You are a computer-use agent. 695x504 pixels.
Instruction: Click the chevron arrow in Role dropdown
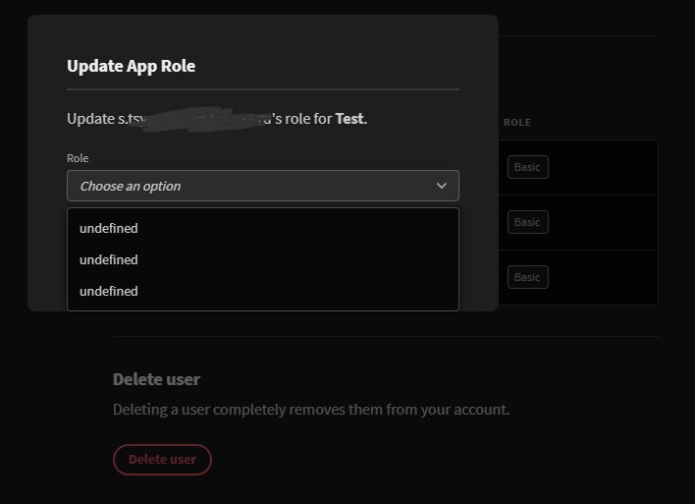[442, 186]
